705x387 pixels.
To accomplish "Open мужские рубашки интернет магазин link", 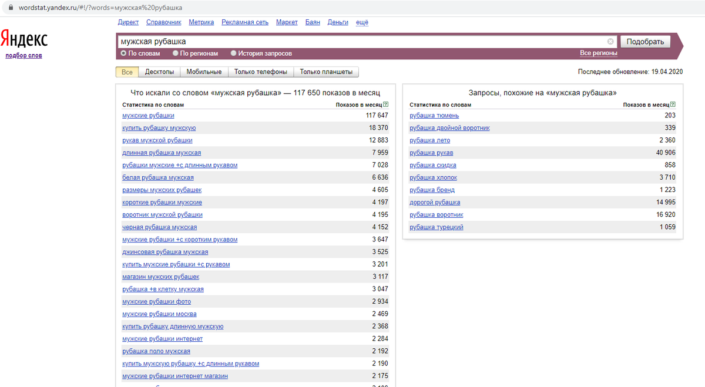I will (175, 376).
